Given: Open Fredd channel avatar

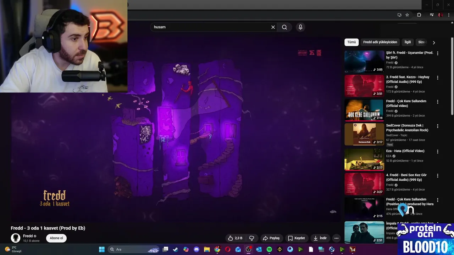Looking at the screenshot, I should tap(15, 238).
